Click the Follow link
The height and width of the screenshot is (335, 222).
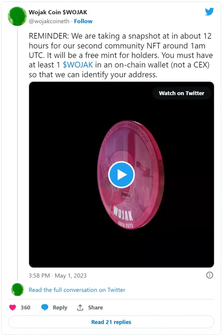[83, 21]
